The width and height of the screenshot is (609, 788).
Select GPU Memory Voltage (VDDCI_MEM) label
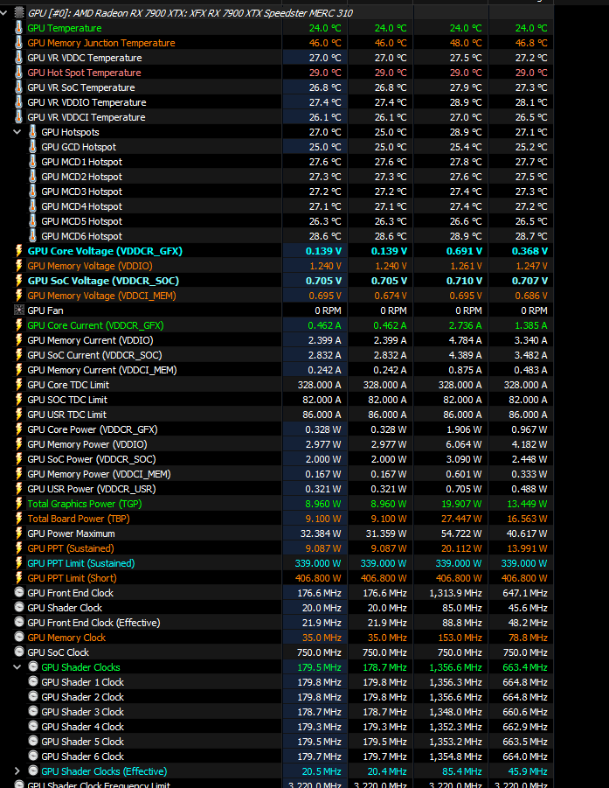coord(101,296)
